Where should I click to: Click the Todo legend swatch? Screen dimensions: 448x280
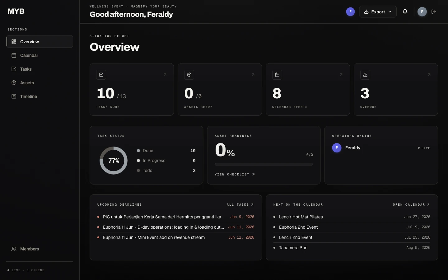pyautogui.click(x=138, y=170)
